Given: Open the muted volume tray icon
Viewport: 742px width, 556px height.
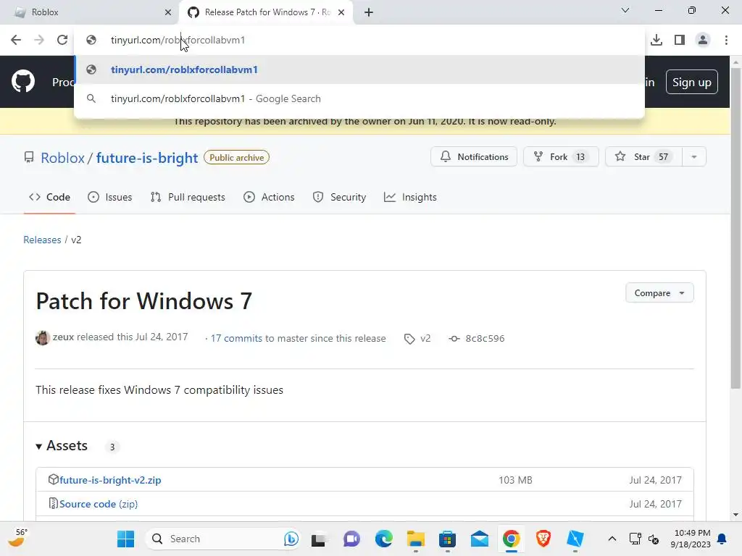Looking at the screenshot, I should 654,539.
